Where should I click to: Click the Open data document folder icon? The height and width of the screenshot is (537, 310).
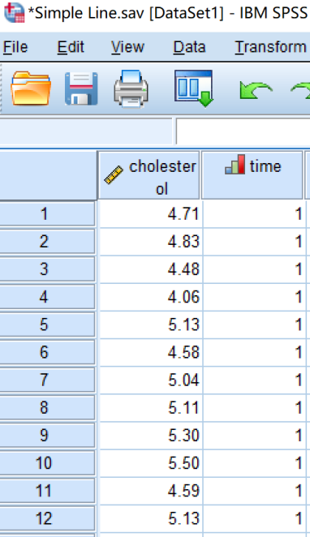(31, 88)
